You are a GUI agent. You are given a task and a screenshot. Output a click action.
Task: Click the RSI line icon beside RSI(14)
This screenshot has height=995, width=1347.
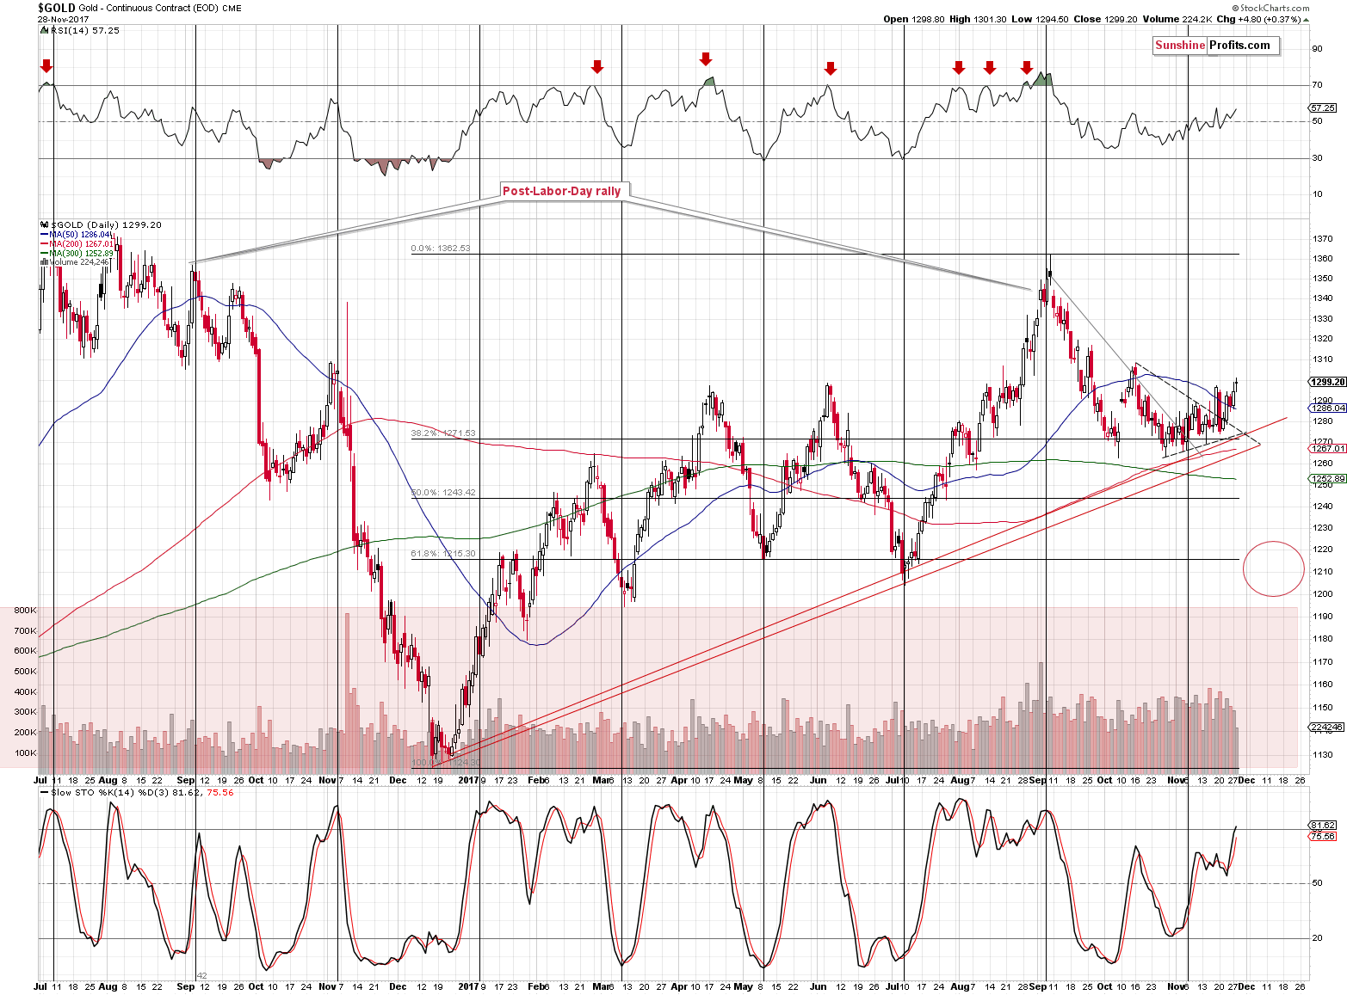[45, 30]
